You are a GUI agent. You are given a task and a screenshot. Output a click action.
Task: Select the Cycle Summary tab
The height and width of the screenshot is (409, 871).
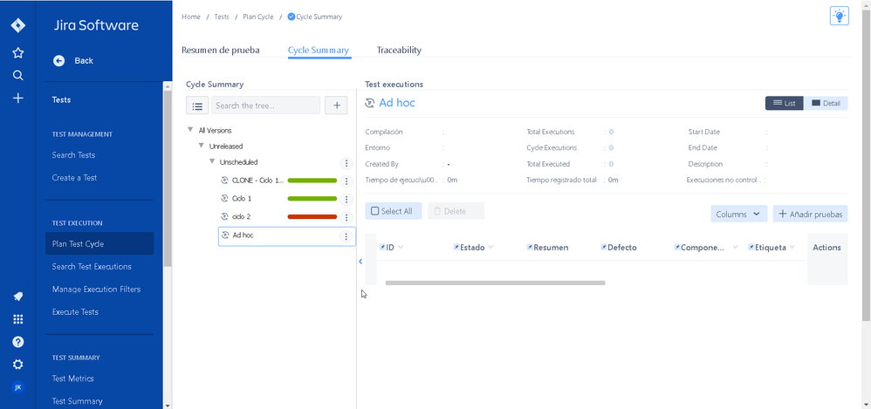(319, 50)
